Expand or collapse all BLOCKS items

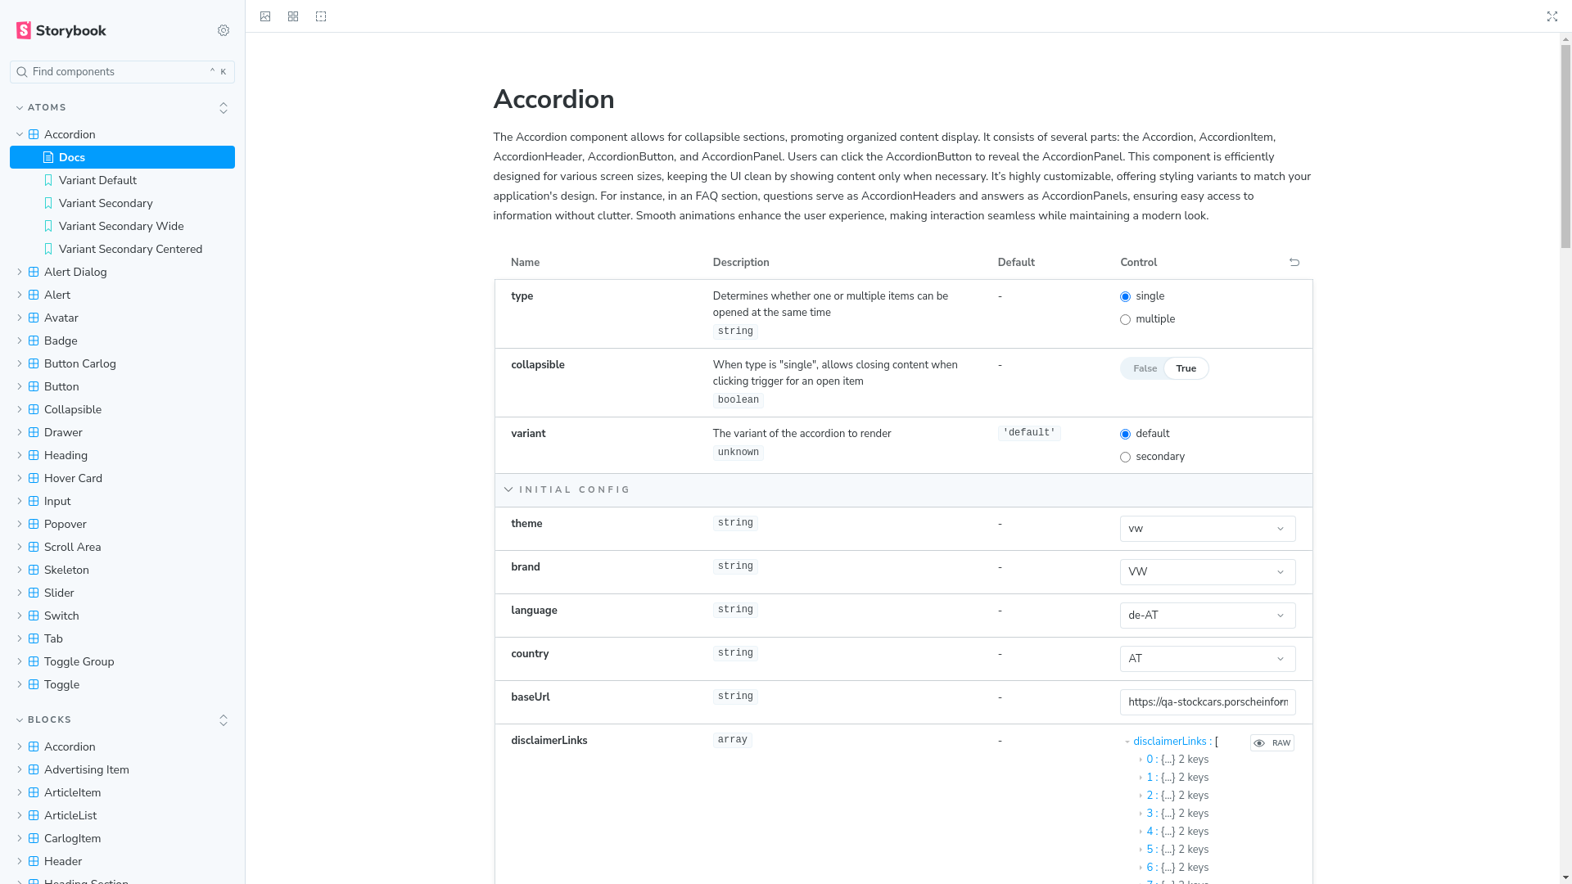224,720
